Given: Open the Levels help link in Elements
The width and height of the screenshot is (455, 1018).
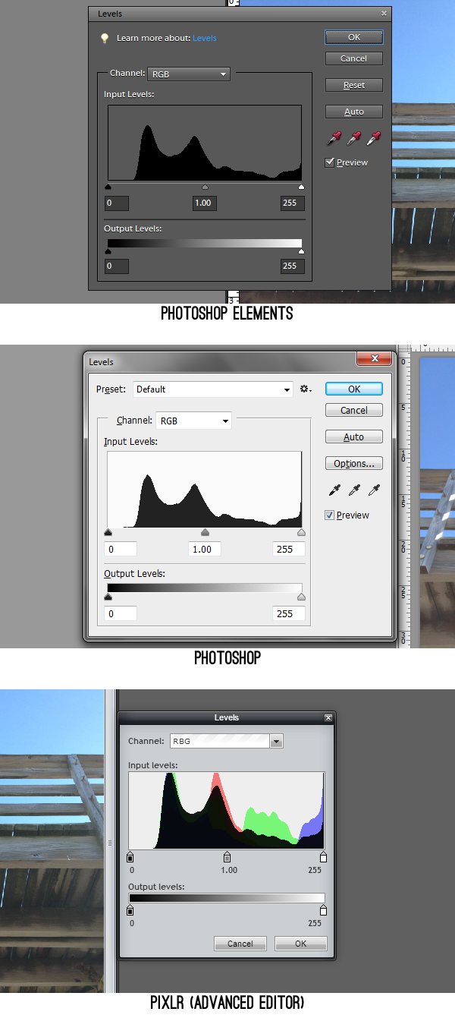Looking at the screenshot, I should pyautogui.click(x=204, y=37).
